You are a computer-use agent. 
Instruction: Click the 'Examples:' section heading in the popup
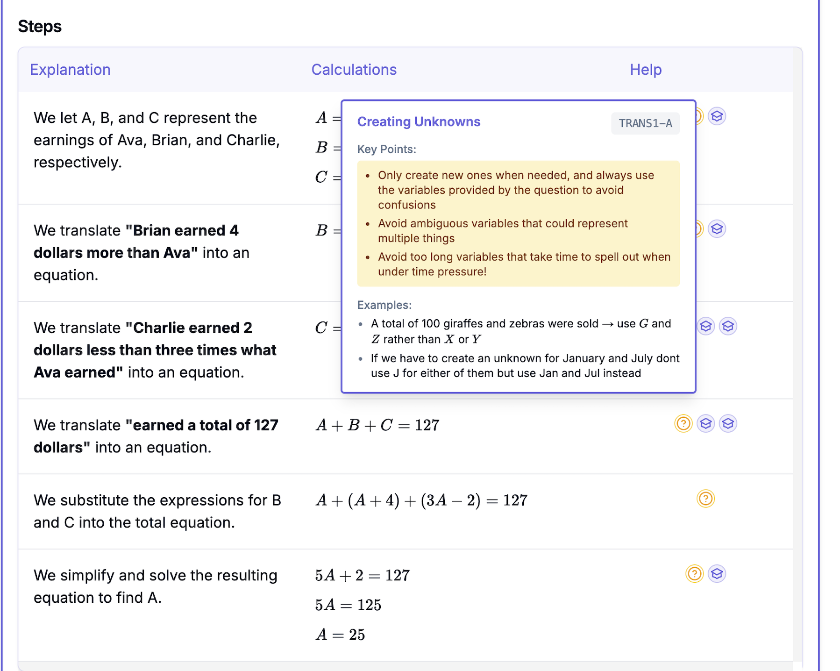(384, 305)
